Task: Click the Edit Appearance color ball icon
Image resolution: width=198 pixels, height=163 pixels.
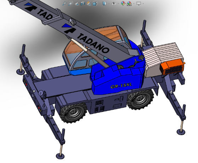Action: [x=123, y=4]
